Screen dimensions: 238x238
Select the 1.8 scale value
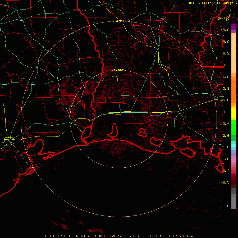(226, 147)
